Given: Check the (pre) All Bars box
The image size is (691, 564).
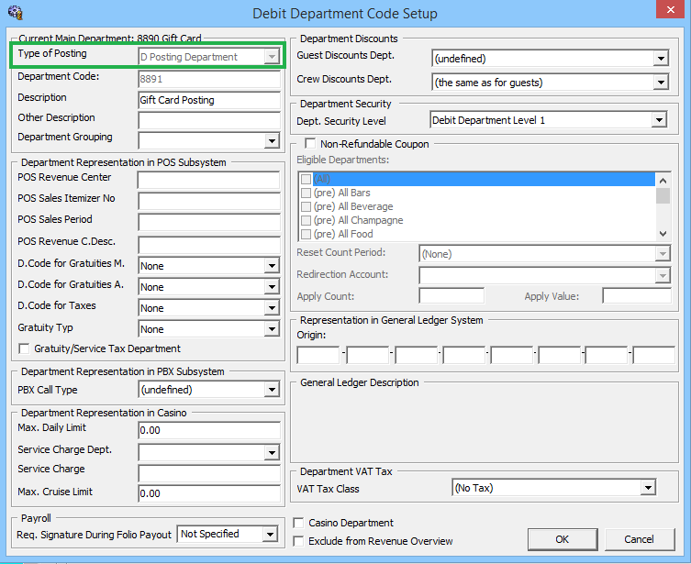Looking at the screenshot, I should click(x=306, y=193).
